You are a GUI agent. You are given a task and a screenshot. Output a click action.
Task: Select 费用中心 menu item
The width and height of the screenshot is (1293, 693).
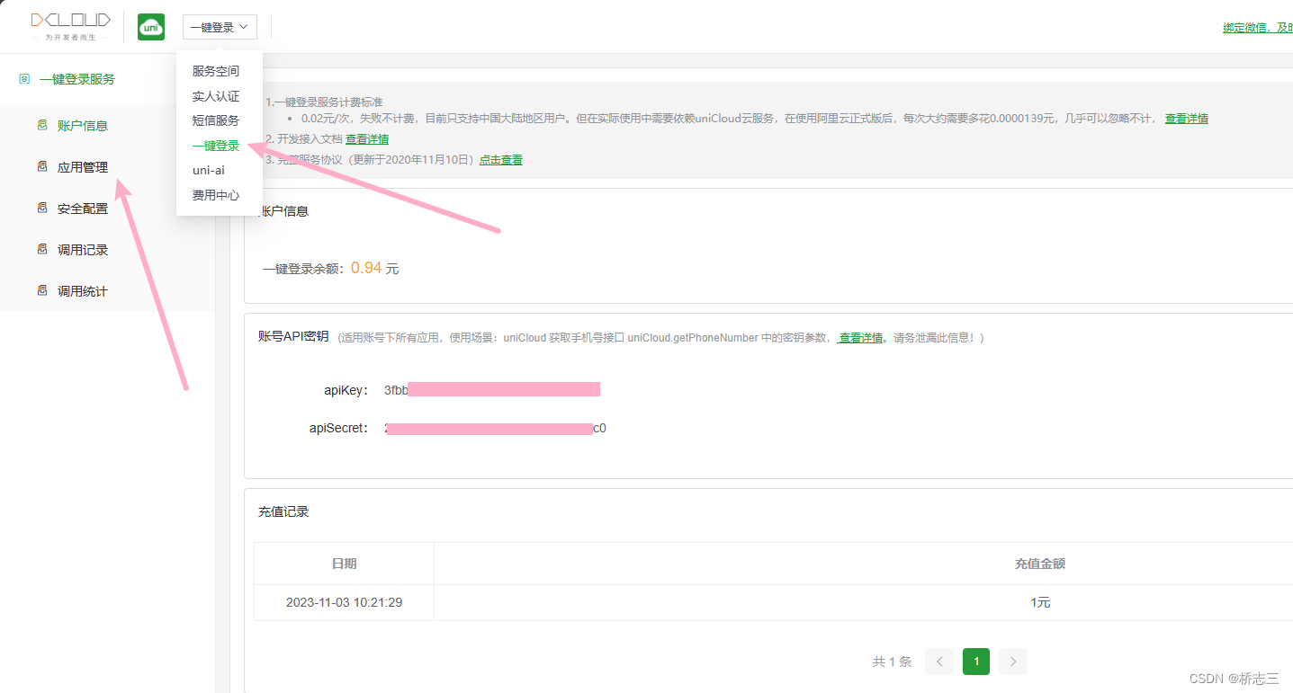coord(217,195)
